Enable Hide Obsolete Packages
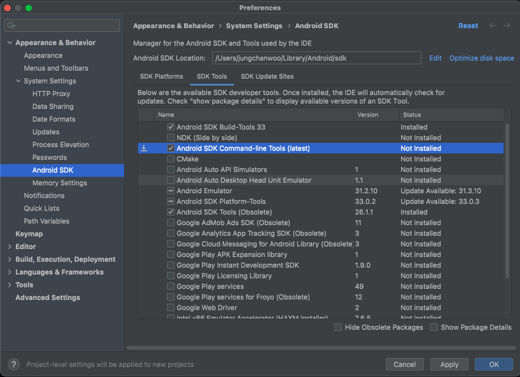Screen dimensions: 520x377 tap(338, 327)
